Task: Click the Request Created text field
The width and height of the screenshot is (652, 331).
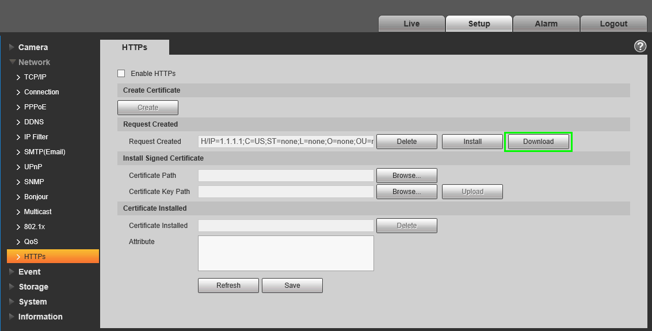Action: click(x=286, y=142)
